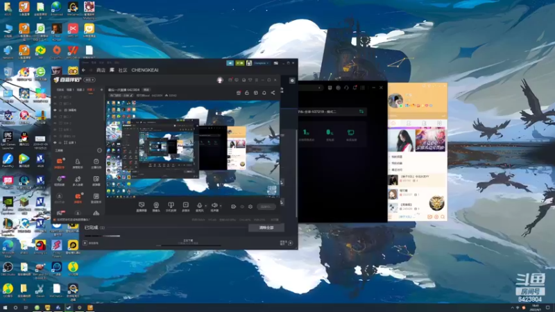Image resolution: width=555 pixels, height=312 pixels.
Task: Click the bell icon above stream preview
Action: (x=264, y=93)
